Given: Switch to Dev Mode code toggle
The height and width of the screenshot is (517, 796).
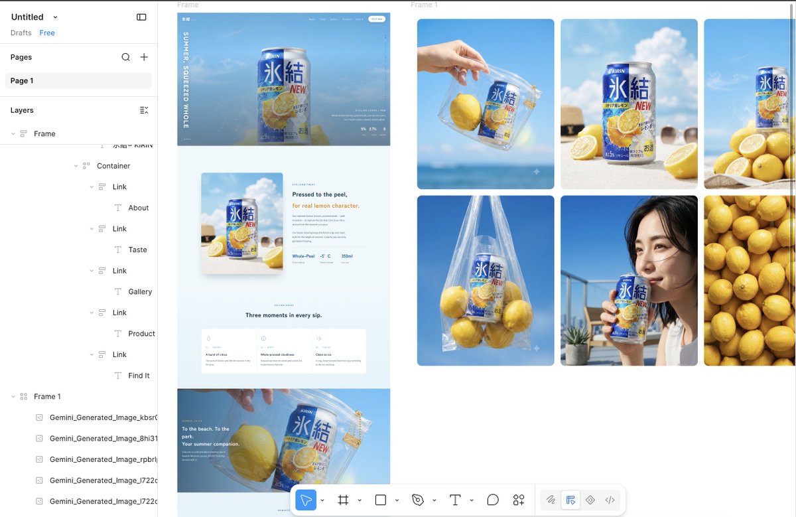Looking at the screenshot, I should (610, 500).
